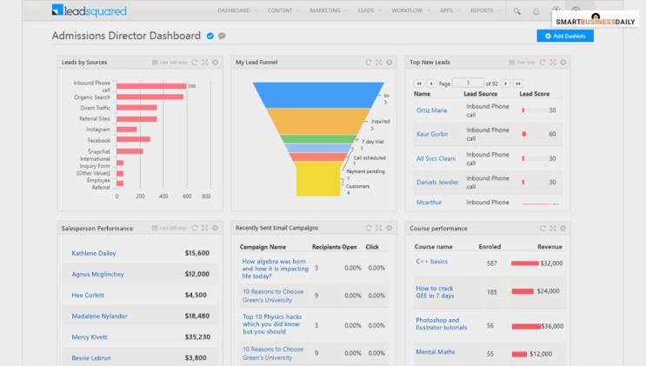Maximize the Leads by Sources dashlet
The image size is (646, 366).
point(205,63)
